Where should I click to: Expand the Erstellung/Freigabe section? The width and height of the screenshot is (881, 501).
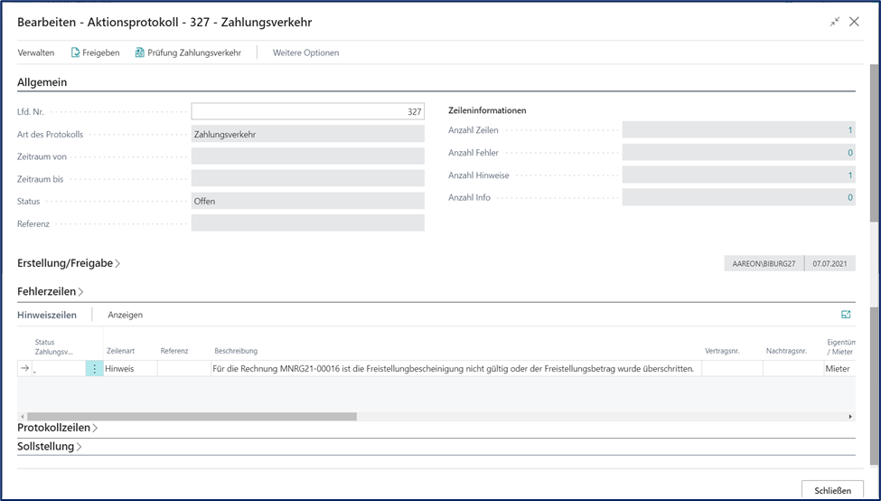(69, 263)
